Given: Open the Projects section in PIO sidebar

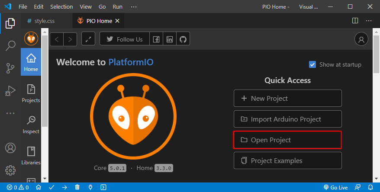Looking at the screenshot, I should [x=31, y=93].
